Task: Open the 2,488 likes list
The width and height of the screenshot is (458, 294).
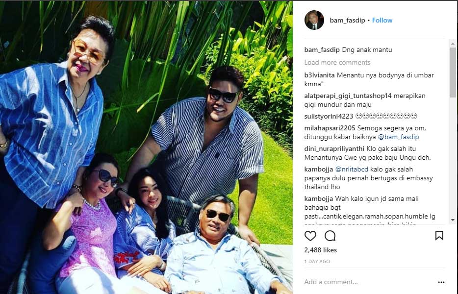Action: (x=320, y=250)
